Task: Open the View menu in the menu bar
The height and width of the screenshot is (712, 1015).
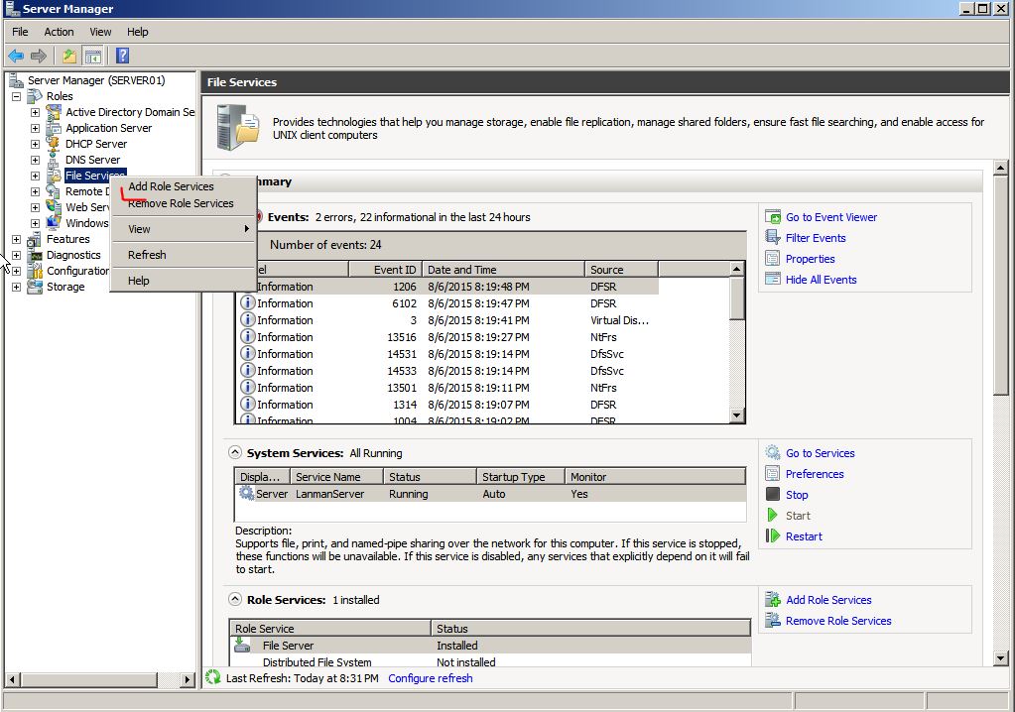Action: [x=100, y=32]
